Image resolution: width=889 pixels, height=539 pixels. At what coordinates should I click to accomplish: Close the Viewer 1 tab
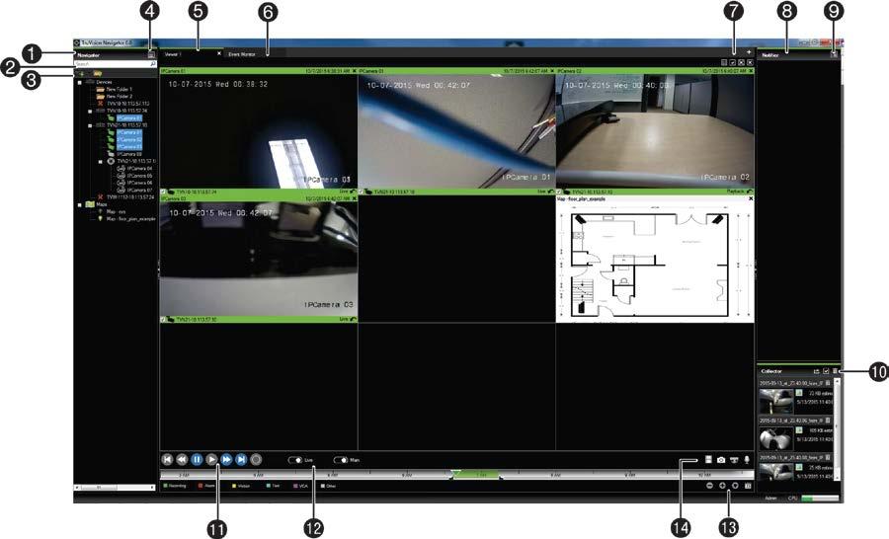(219, 54)
